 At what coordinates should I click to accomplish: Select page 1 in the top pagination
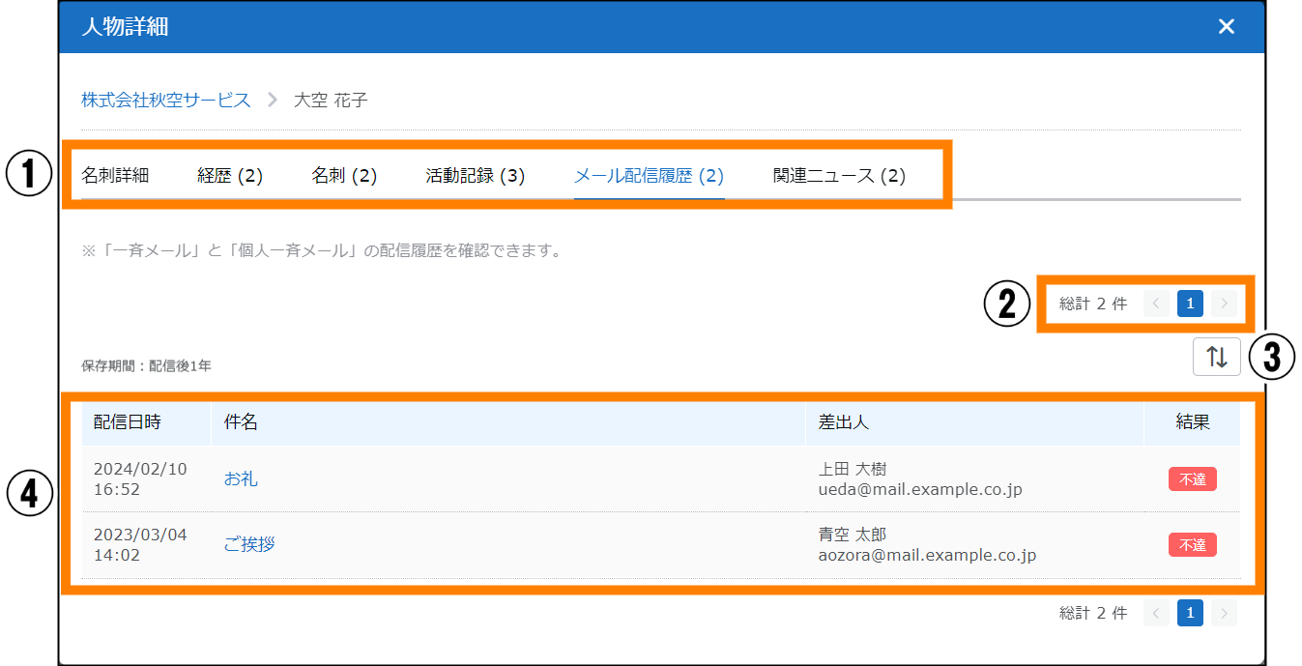[x=1190, y=304]
